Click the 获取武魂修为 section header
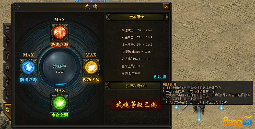The height and width of the screenshot is (129, 255). 137,86
